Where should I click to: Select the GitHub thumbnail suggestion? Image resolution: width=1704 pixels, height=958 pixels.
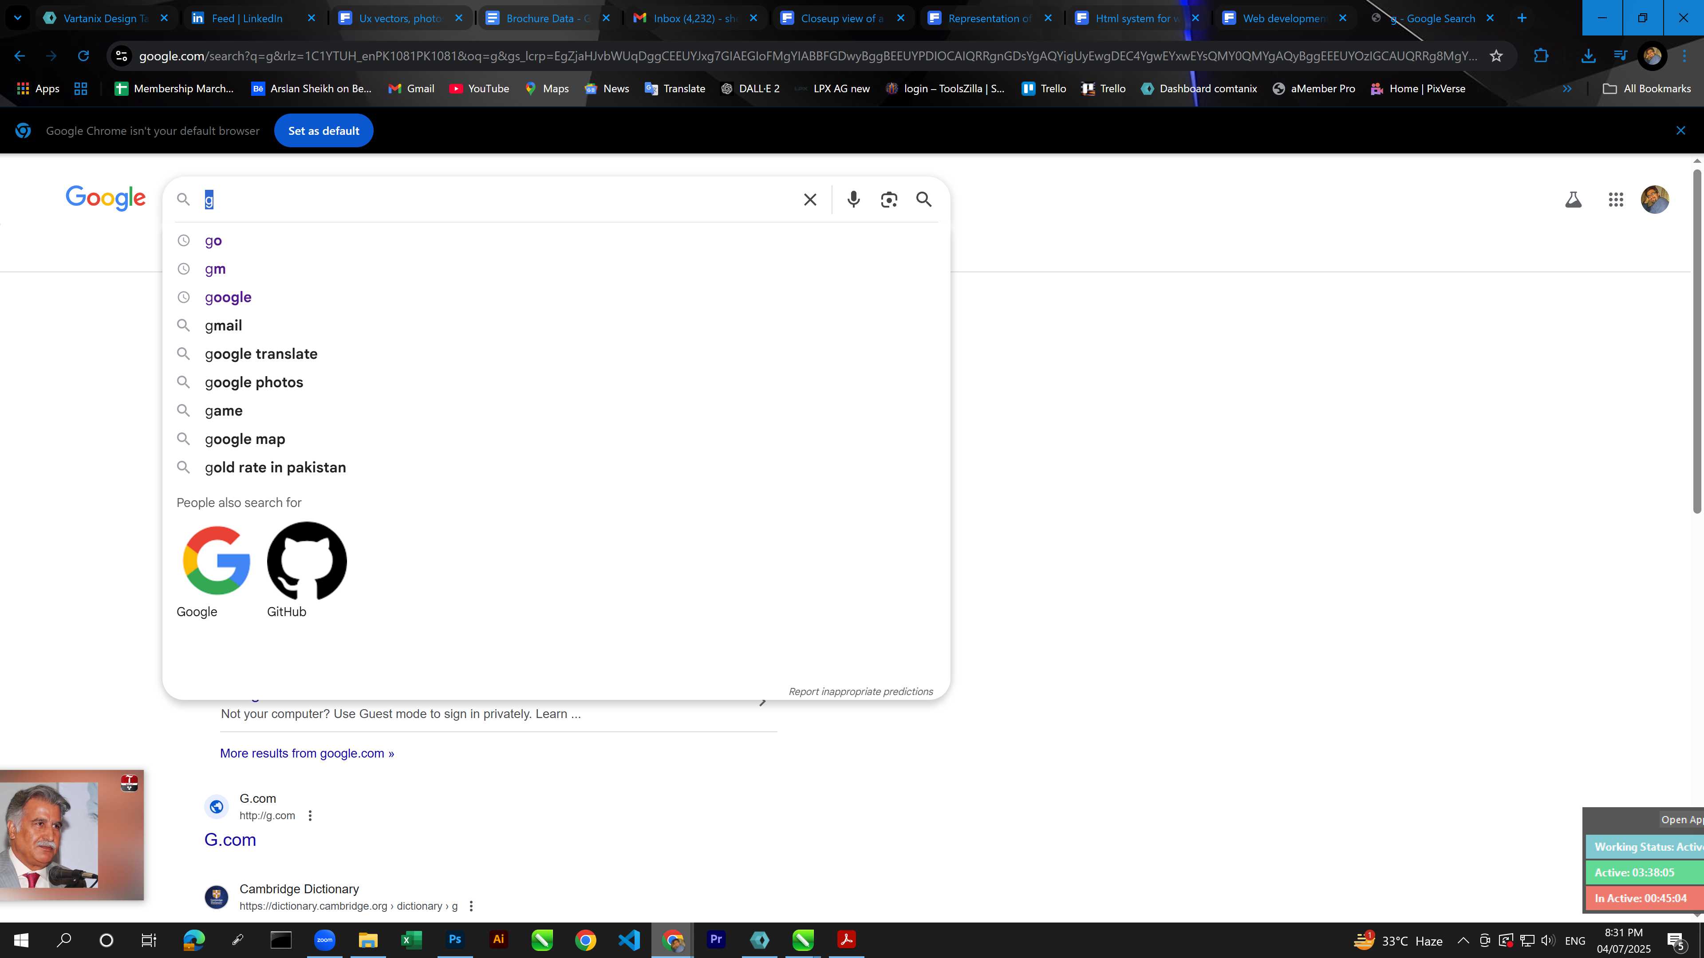[306, 561]
